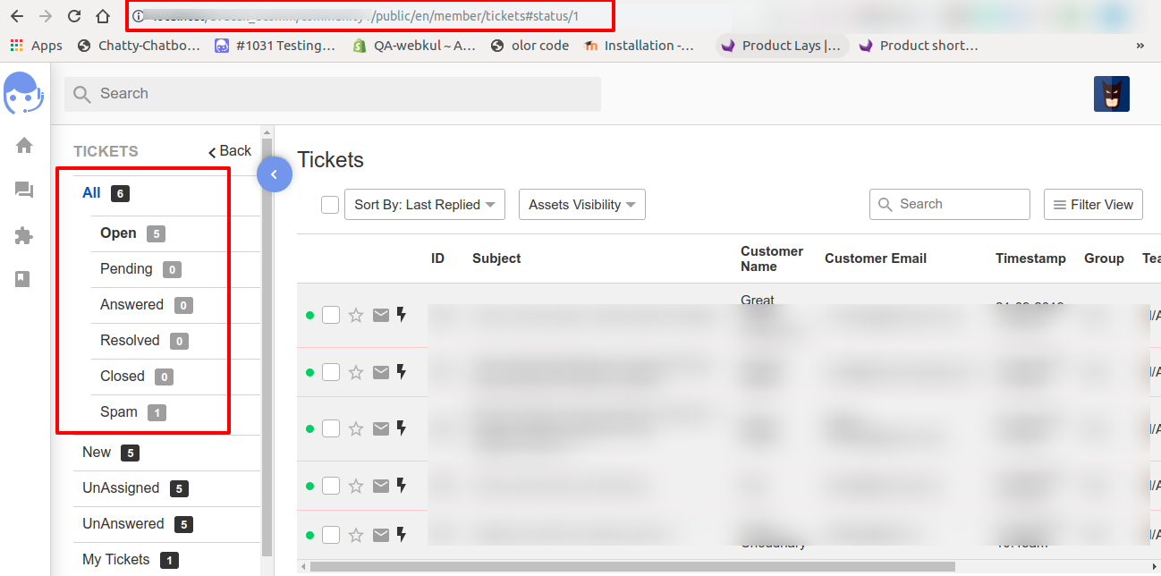Star the first ticket in the list

coord(356,315)
